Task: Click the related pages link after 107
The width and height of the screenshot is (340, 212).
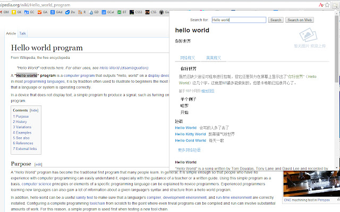Action: [208, 91]
